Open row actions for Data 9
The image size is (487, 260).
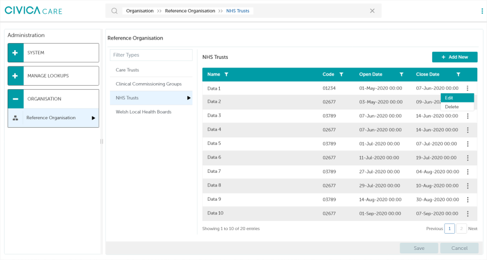point(467,200)
